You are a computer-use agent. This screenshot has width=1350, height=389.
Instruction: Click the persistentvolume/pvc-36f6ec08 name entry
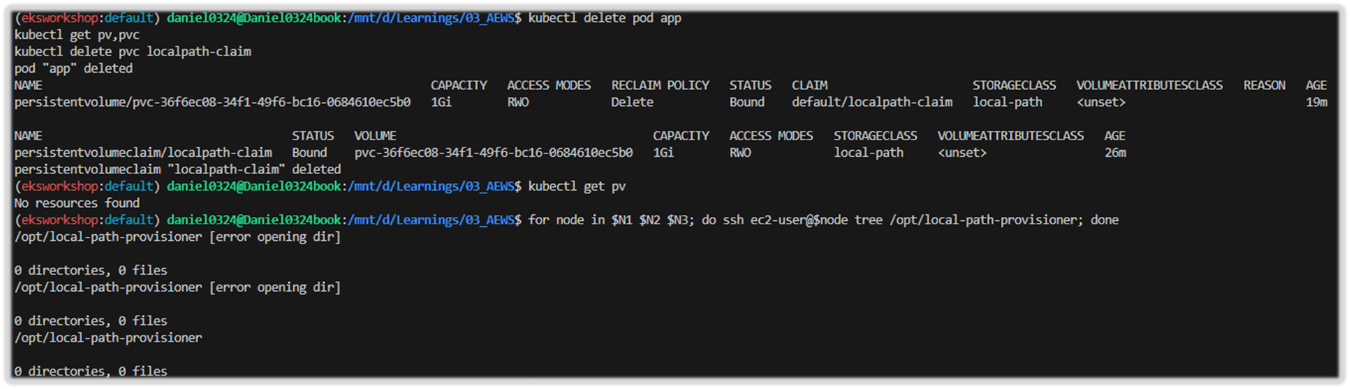pos(212,102)
